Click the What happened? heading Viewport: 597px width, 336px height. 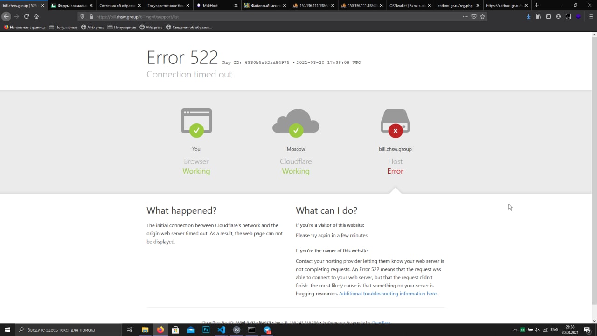coord(181,210)
